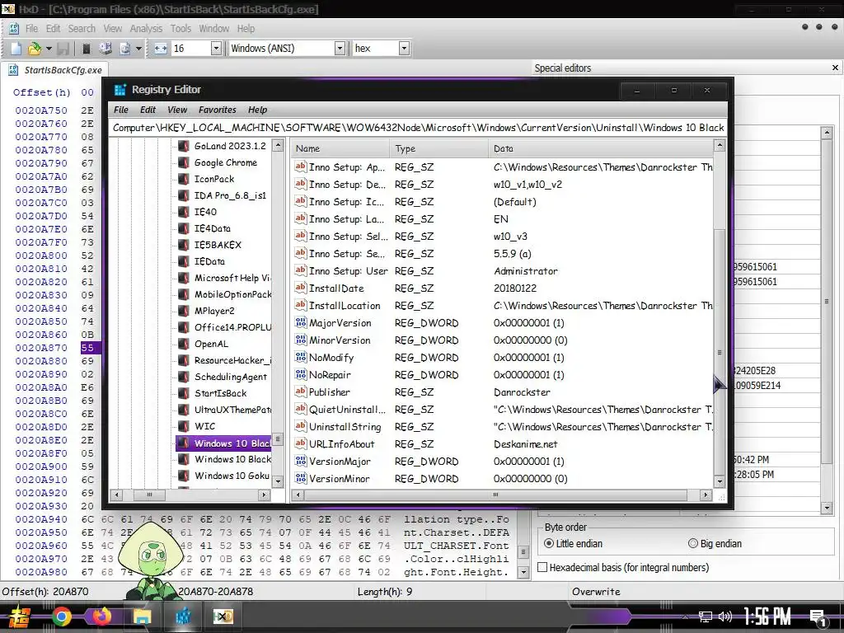Switch to the StartIsBackCfg.exe tab
The width and height of the screenshot is (844, 633).
(54, 70)
